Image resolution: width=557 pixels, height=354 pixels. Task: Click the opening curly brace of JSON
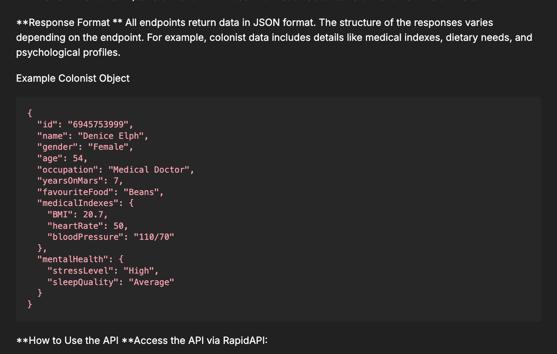pos(30,113)
